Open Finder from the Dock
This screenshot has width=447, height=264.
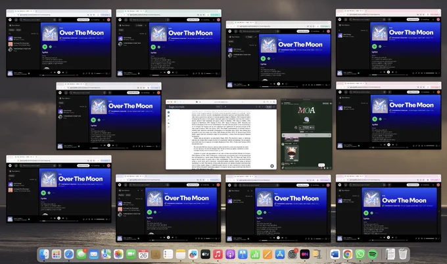click(44, 254)
